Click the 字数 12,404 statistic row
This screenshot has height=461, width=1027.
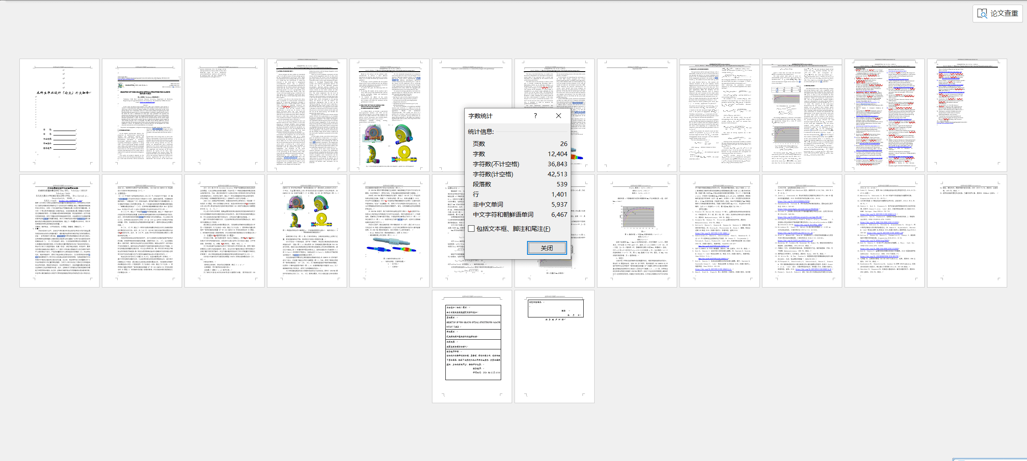click(519, 154)
